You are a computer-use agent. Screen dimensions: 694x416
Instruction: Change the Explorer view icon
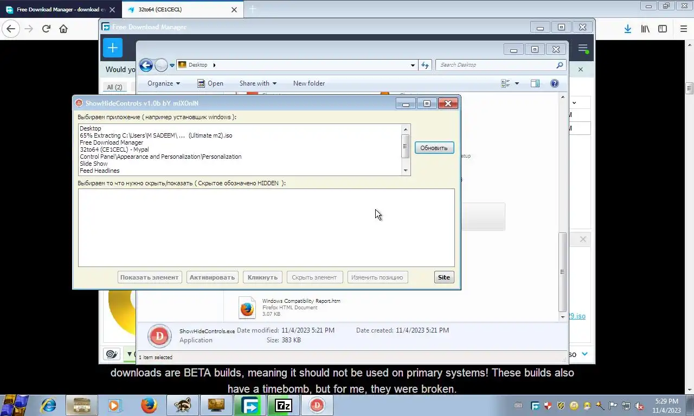click(x=505, y=83)
